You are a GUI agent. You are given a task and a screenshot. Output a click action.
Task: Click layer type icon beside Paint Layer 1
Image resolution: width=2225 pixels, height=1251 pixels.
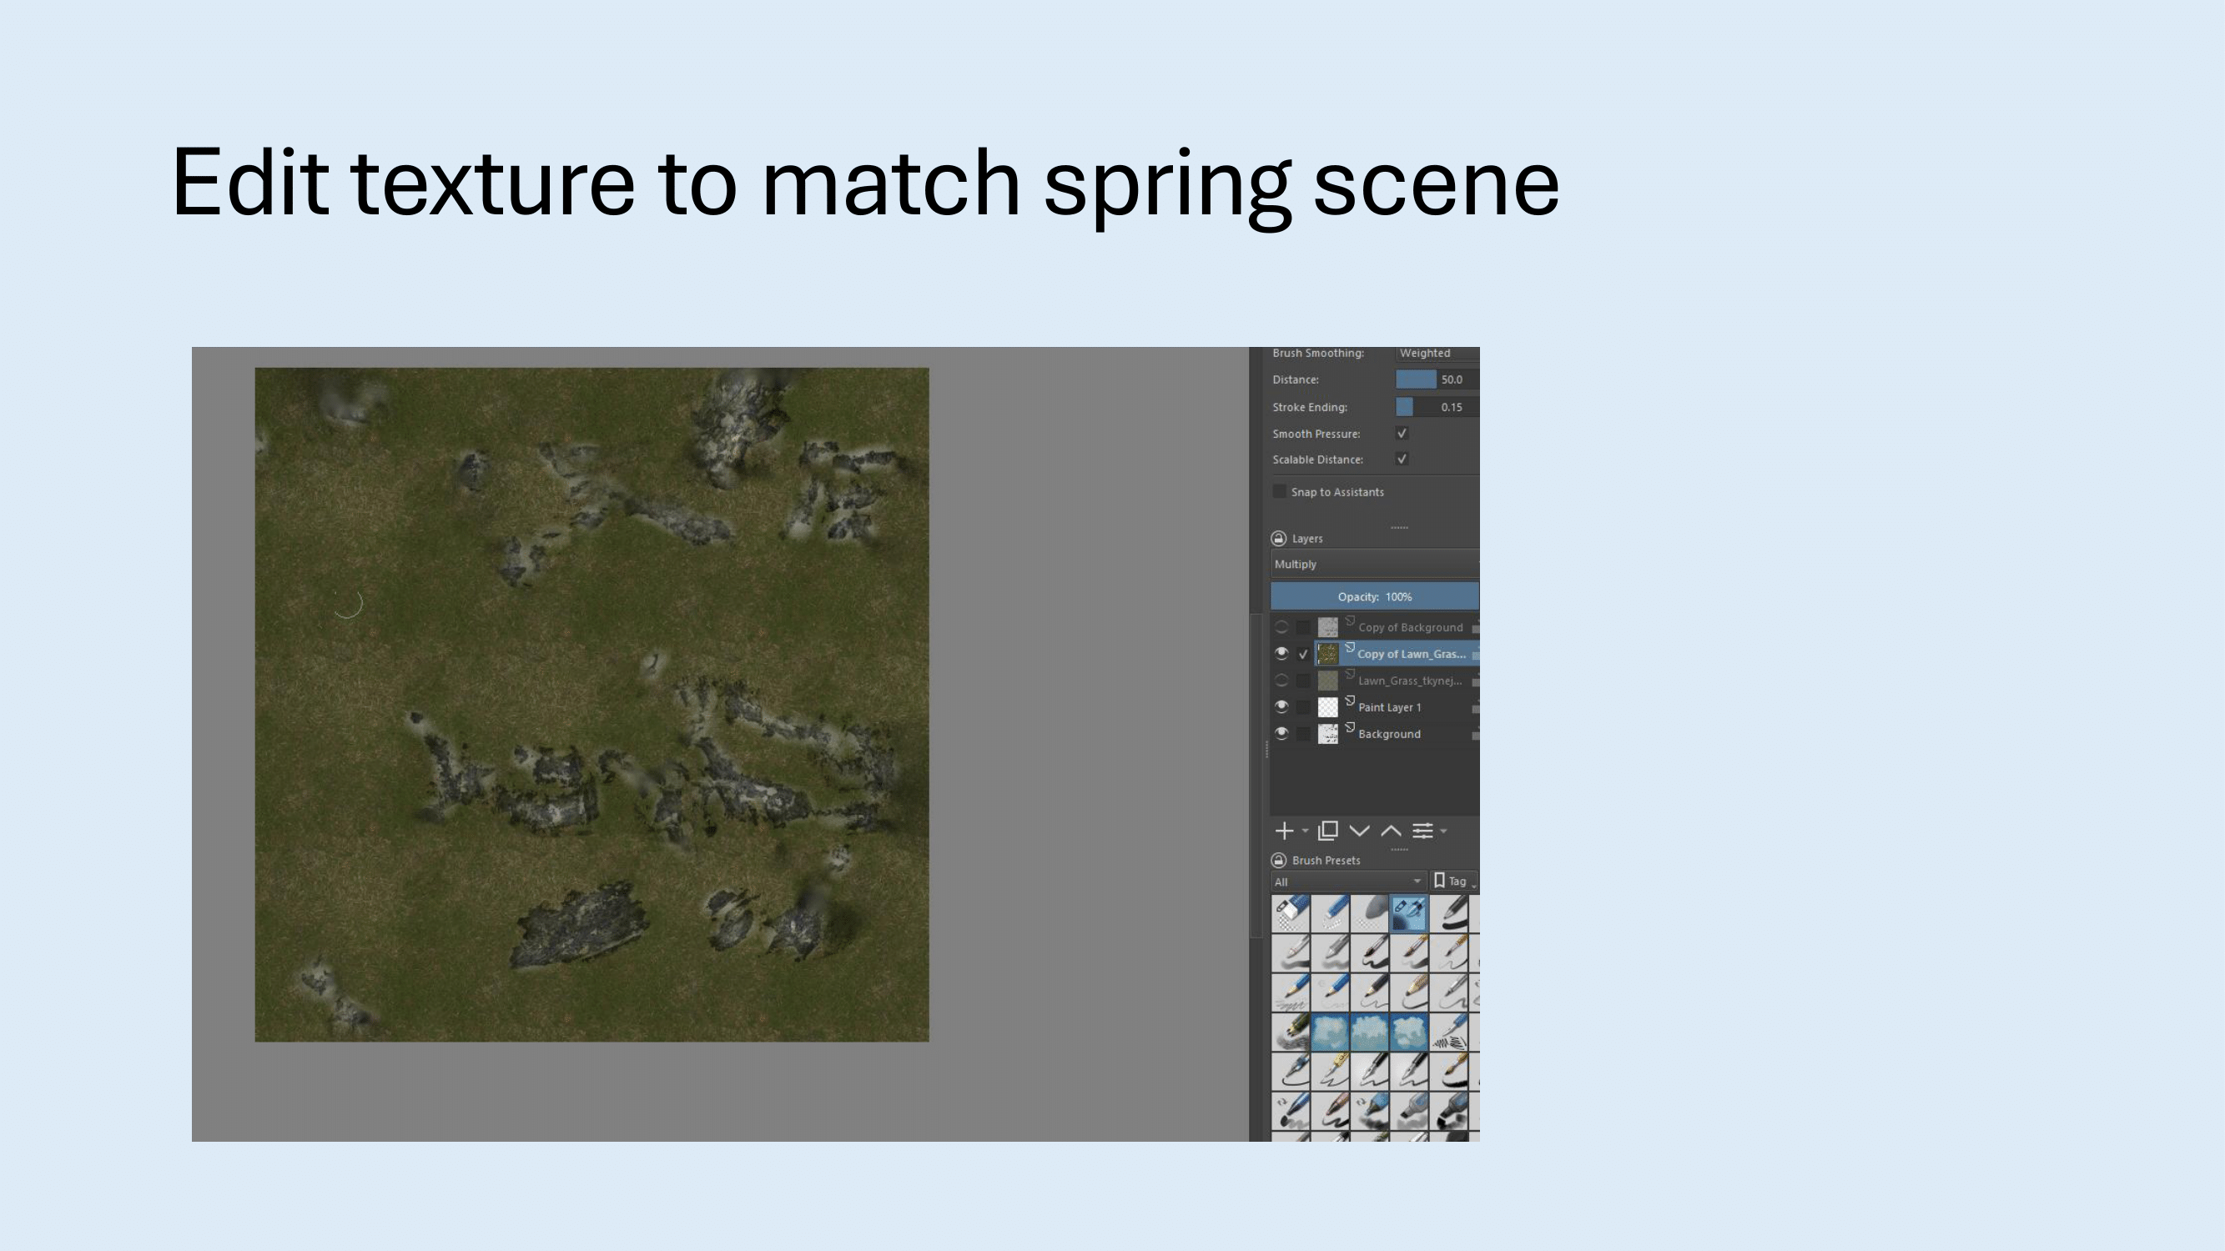click(1350, 701)
